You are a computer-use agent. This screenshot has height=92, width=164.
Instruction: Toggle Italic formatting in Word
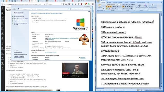[x=109, y=7]
